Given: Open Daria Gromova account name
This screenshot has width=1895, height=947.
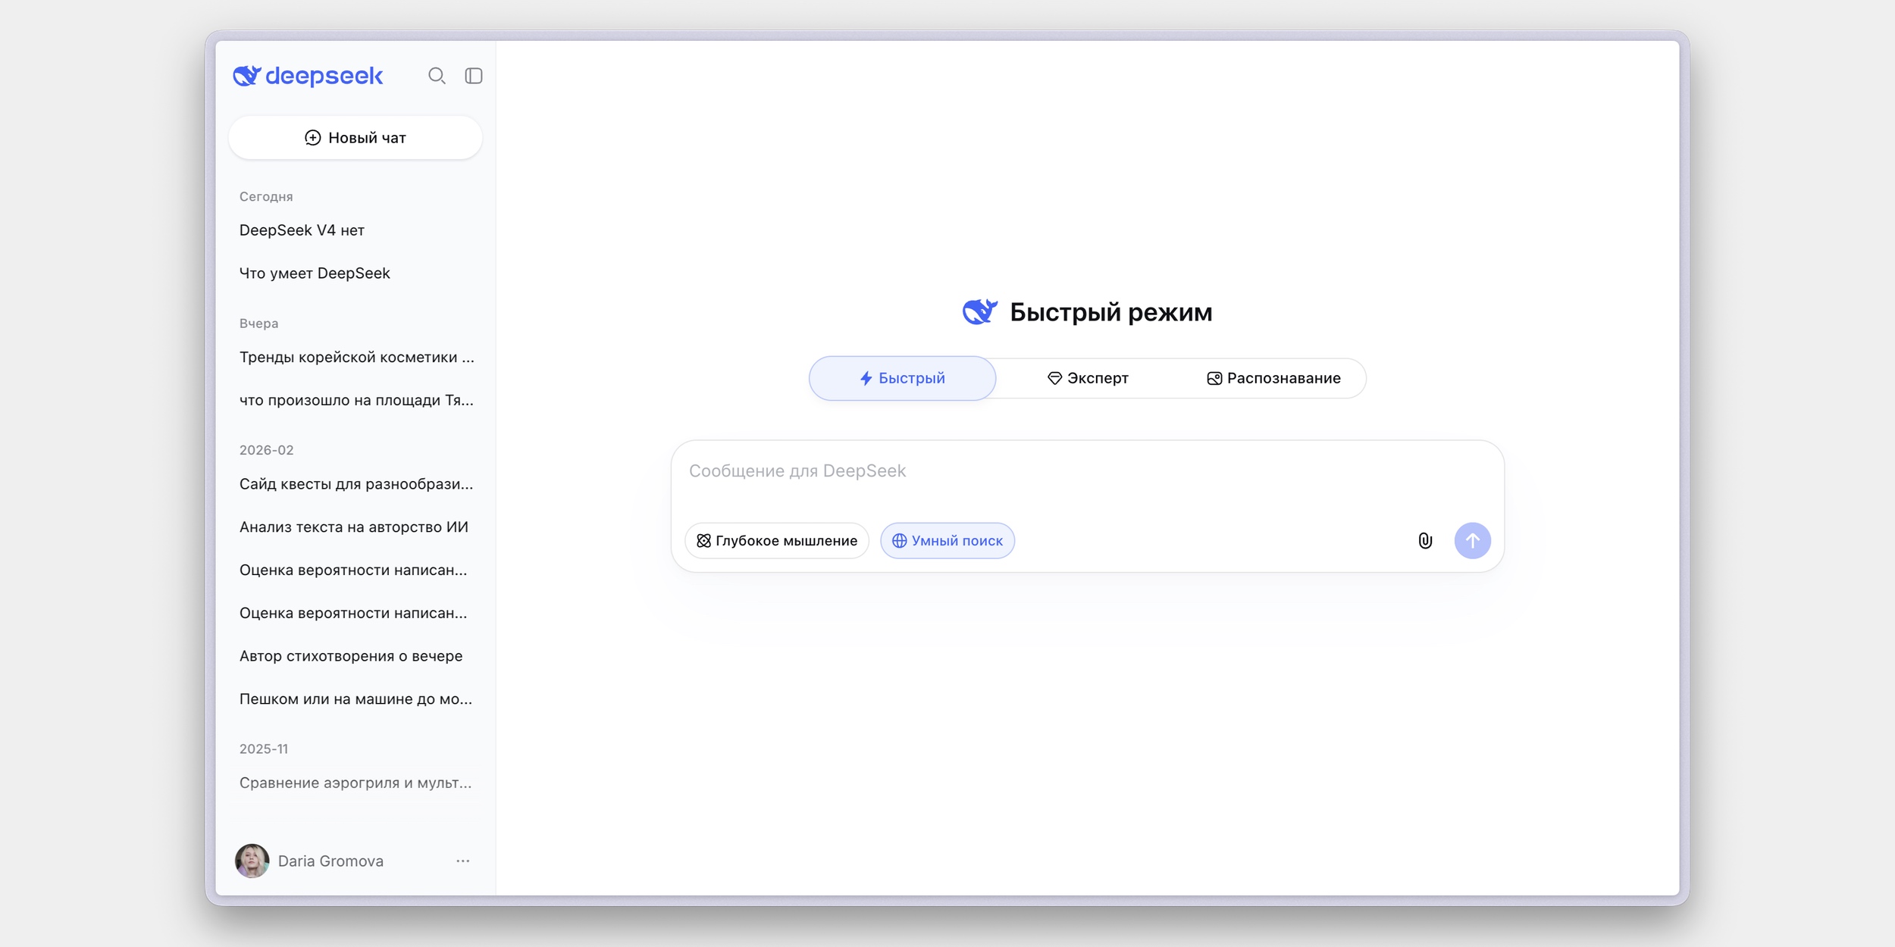Looking at the screenshot, I should point(330,861).
